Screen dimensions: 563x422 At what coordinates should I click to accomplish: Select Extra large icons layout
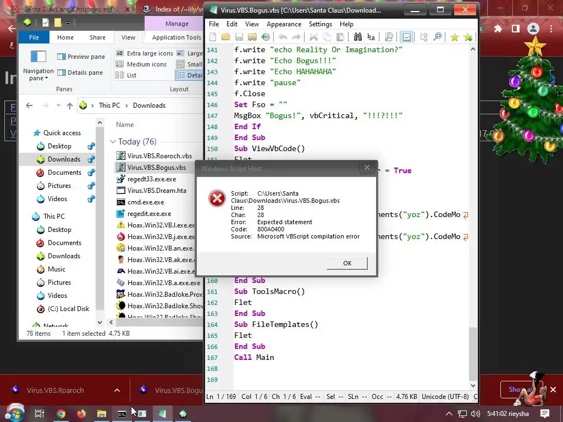point(145,53)
